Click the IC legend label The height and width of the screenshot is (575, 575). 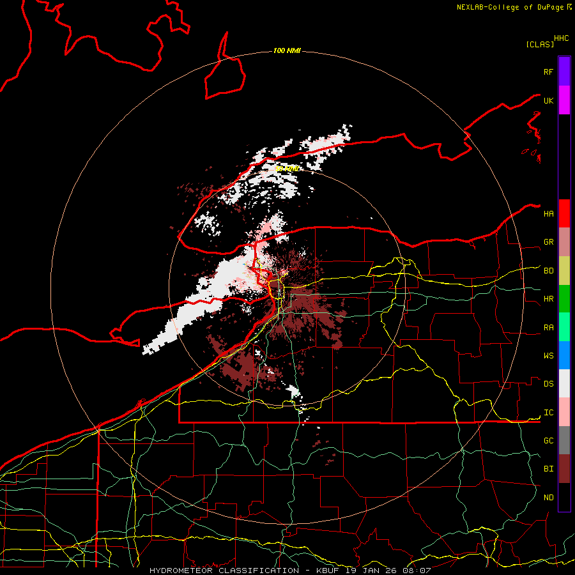pos(548,413)
